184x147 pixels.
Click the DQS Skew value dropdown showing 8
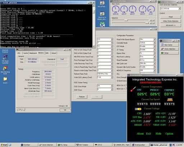tap(112, 89)
